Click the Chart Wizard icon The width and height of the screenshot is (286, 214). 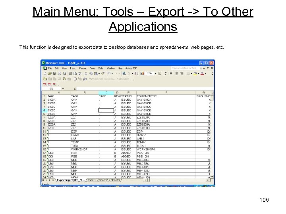(142, 73)
